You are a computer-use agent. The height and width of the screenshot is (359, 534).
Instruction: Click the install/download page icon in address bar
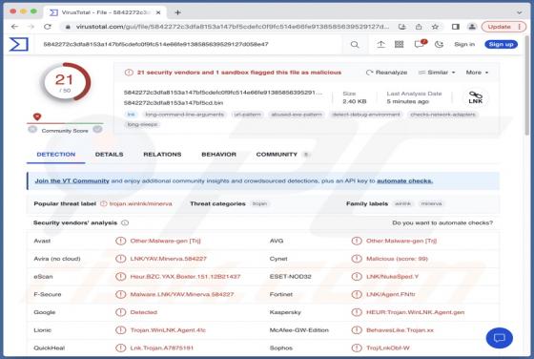tap(402, 27)
